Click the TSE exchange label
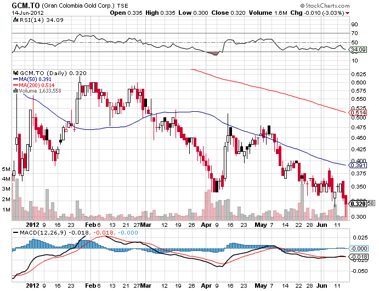This screenshot has height=291, width=379. tap(122, 5)
